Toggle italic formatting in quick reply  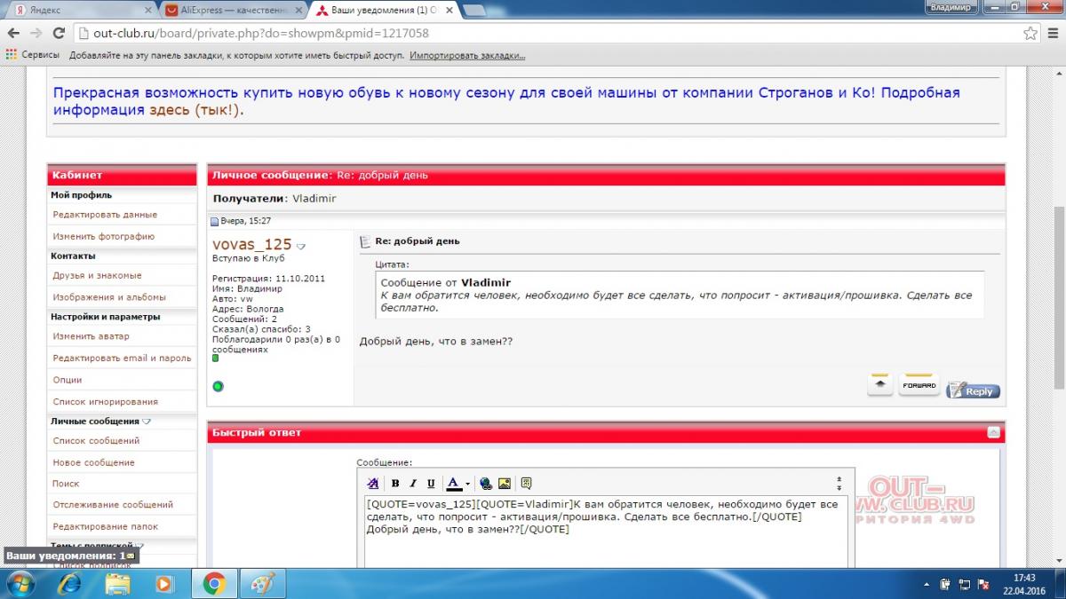(413, 484)
